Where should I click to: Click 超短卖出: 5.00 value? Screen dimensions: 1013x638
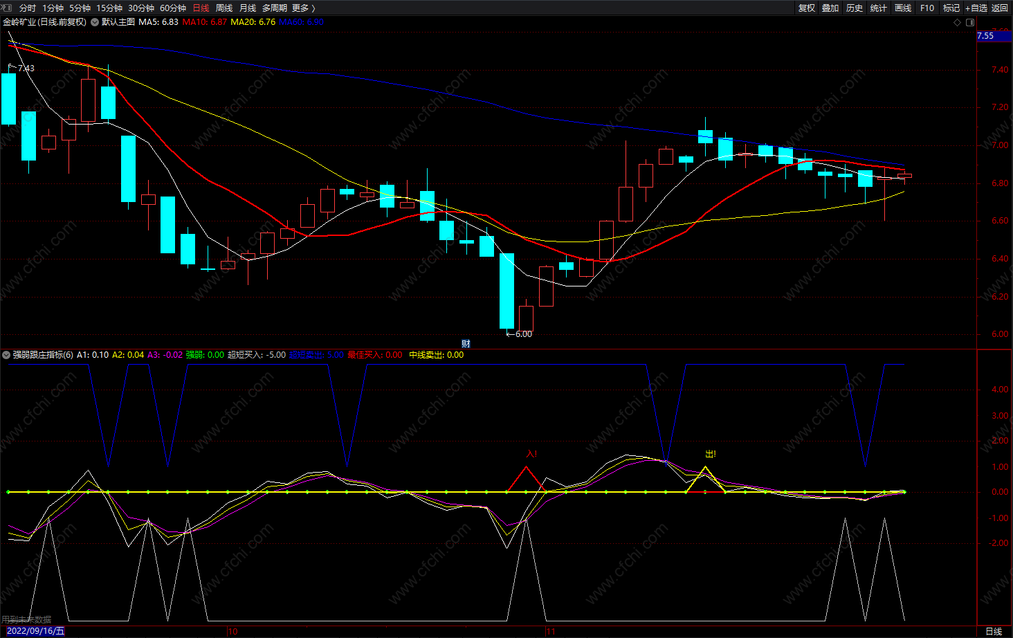(x=316, y=355)
